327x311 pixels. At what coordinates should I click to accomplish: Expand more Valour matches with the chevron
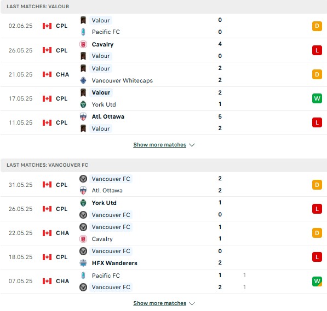point(192,145)
